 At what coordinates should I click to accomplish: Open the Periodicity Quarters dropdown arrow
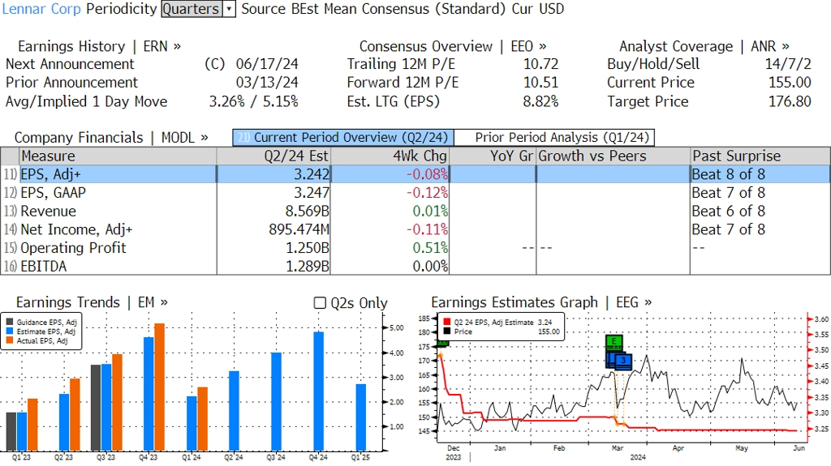pyautogui.click(x=229, y=9)
